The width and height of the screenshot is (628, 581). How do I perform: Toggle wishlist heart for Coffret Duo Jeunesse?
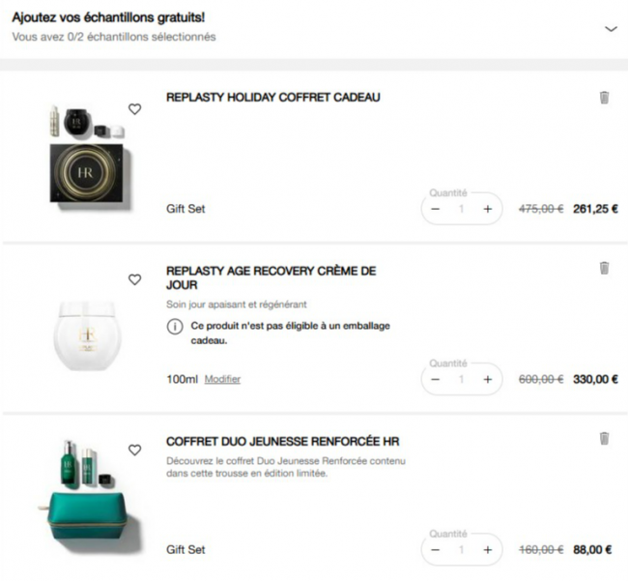134,450
